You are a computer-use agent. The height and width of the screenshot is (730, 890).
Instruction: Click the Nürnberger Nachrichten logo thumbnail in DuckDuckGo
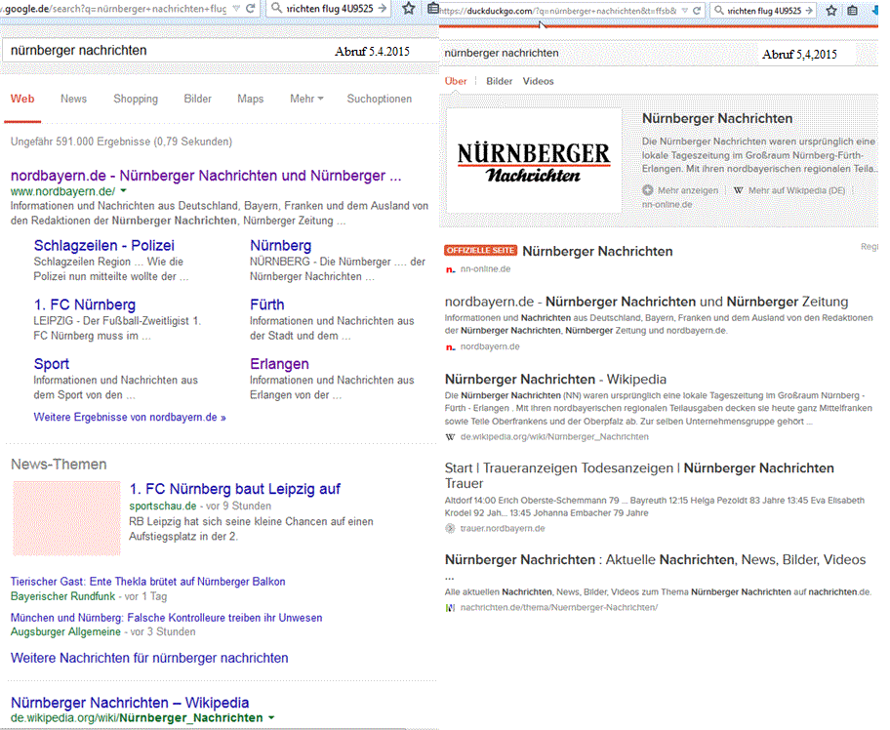[534, 161]
